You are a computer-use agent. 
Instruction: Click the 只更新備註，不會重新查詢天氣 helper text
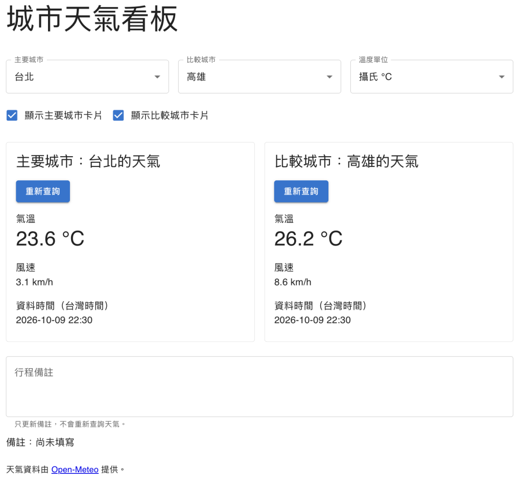tap(70, 424)
